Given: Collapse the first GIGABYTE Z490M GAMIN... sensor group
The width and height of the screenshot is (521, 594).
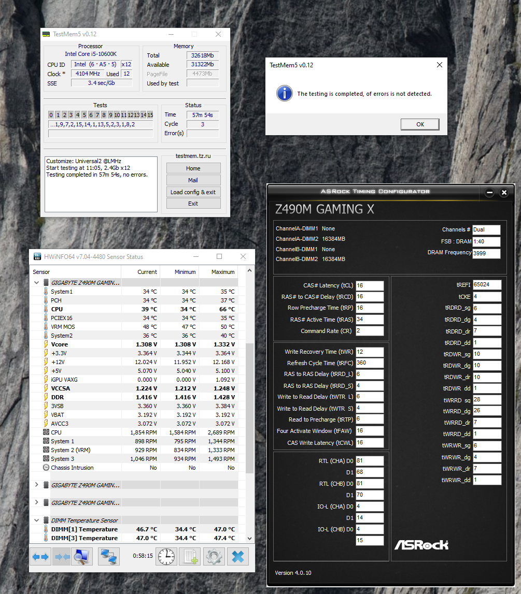Looking at the screenshot, I should (x=36, y=283).
